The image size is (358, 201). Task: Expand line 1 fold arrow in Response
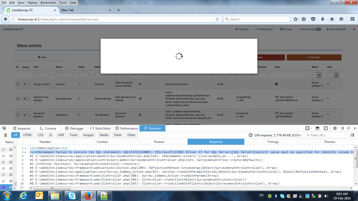click(x=25, y=148)
